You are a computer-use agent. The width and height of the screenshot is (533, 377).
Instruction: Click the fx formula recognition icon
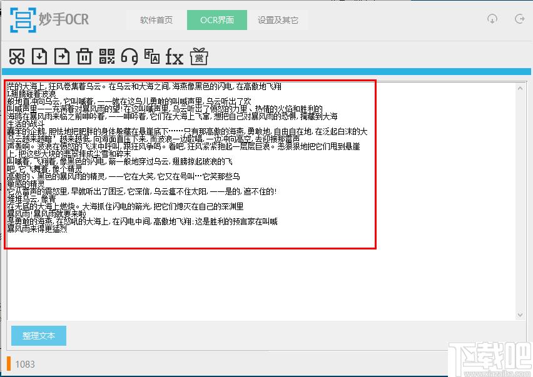click(x=175, y=57)
